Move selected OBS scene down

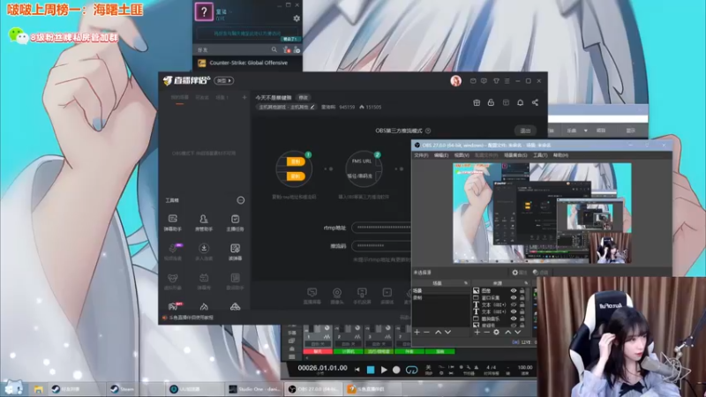point(447,333)
